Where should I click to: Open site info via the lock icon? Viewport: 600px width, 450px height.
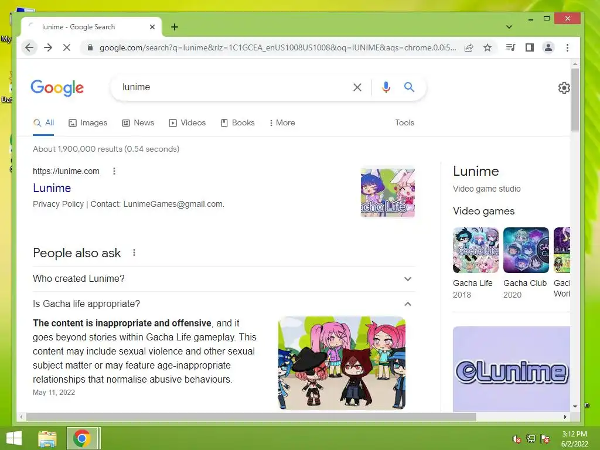90,47
